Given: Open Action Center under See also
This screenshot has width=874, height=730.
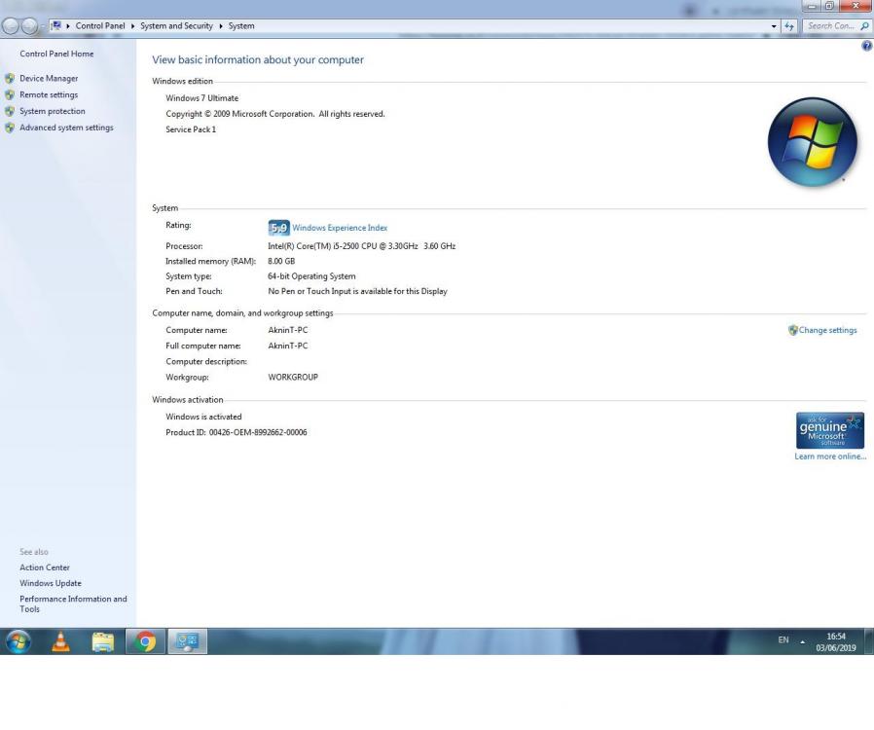Looking at the screenshot, I should 45,567.
